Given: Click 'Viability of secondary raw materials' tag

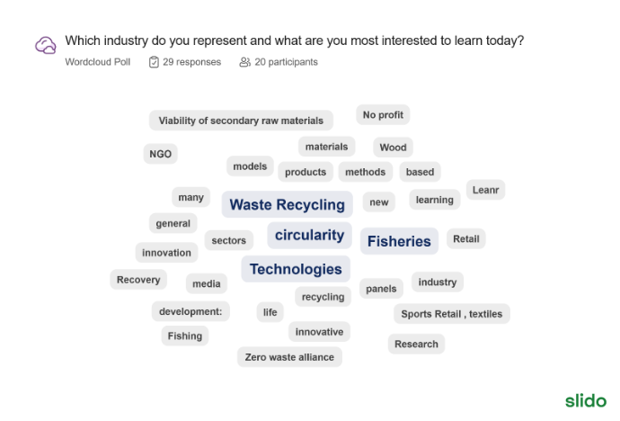Looking at the screenshot, I should coord(241,121).
